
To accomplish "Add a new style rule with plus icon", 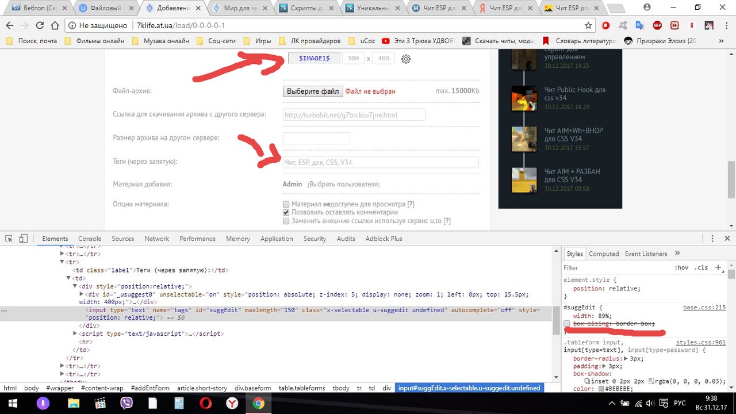I will (x=718, y=267).
